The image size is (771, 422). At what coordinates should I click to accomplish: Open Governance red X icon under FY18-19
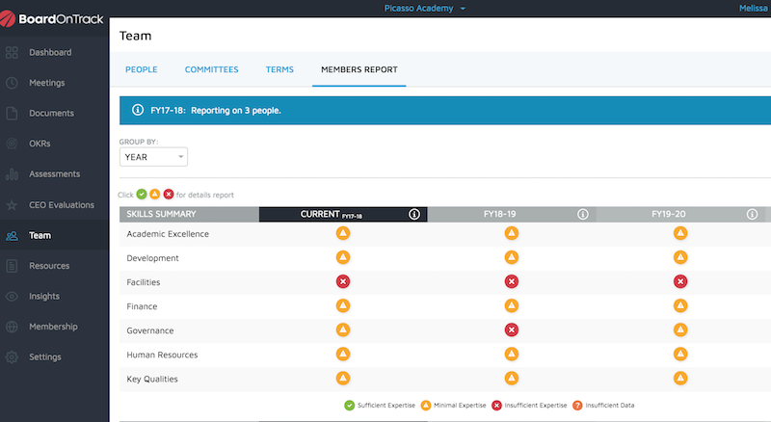tap(512, 330)
